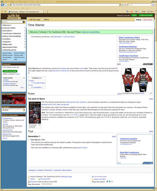Open the Teletraan I sidebar item
Viewport: 157px width, 191px height.
tap(6, 25)
